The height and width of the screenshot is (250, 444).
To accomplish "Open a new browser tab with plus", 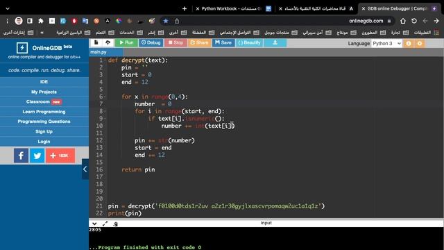I will tap(185, 9).
